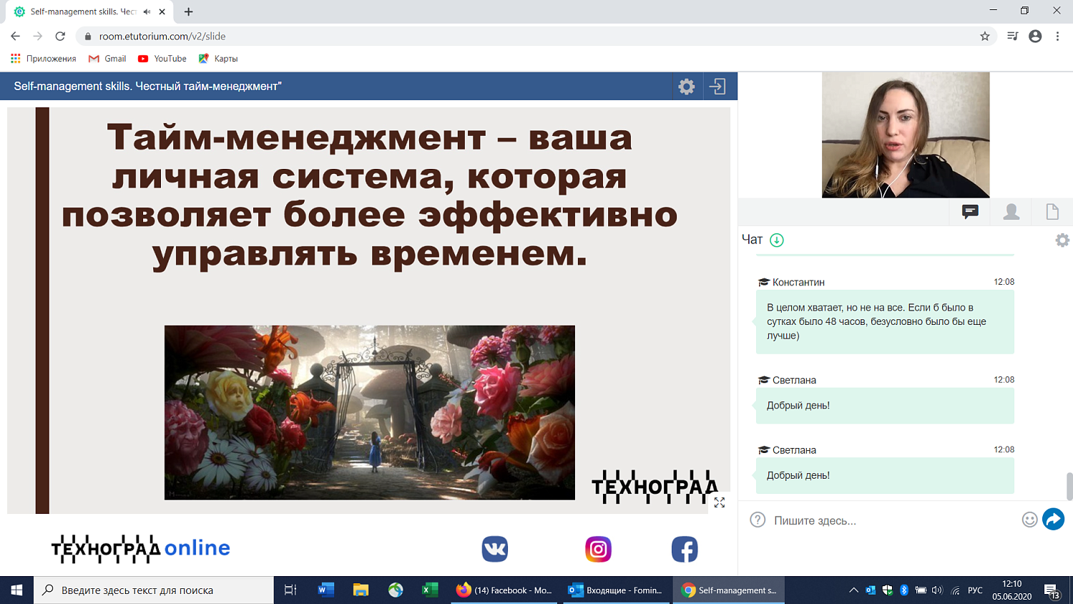The height and width of the screenshot is (604, 1073).
Task: Open chat settings gear icon
Action: [1062, 240]
